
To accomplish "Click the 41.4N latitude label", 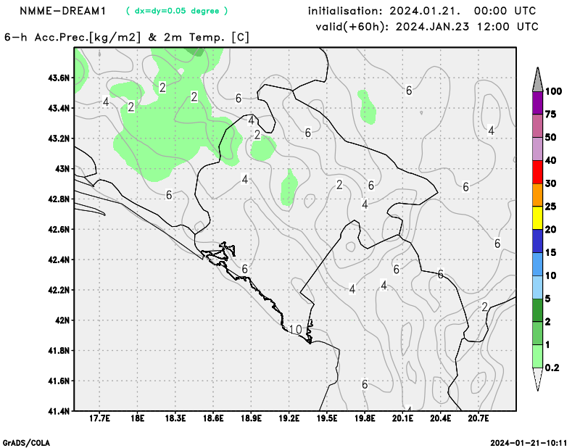I will click(59, 411).
